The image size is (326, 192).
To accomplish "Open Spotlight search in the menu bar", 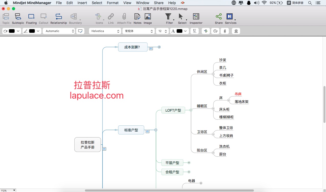I will coord(310,3).
